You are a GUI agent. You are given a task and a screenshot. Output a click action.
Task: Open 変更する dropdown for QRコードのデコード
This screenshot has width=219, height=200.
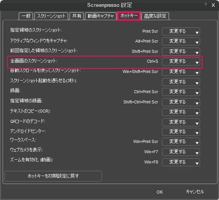(181, 122)
